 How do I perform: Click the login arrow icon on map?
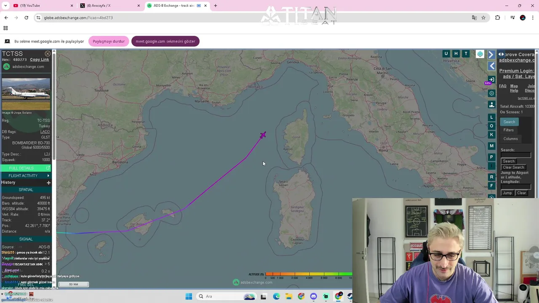(x=491, y=80)
